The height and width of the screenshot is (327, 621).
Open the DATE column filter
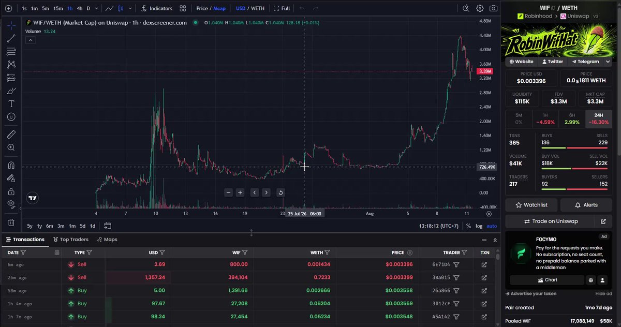coord(23,252)
